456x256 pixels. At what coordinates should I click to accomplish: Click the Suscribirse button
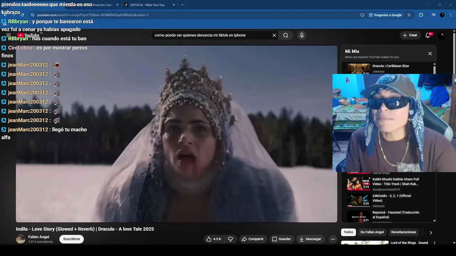coord(71,239)
